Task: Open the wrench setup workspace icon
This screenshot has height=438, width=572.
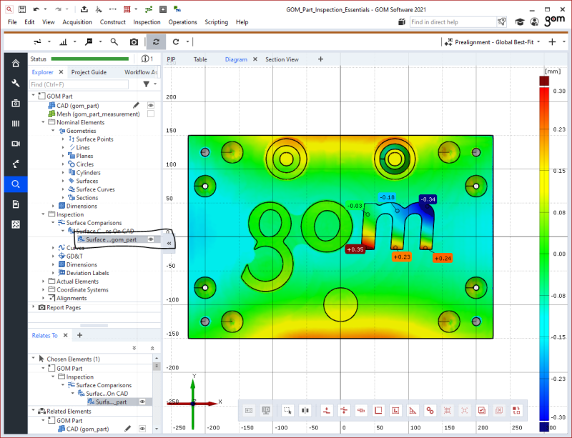Action: click(x=16, y=83)
